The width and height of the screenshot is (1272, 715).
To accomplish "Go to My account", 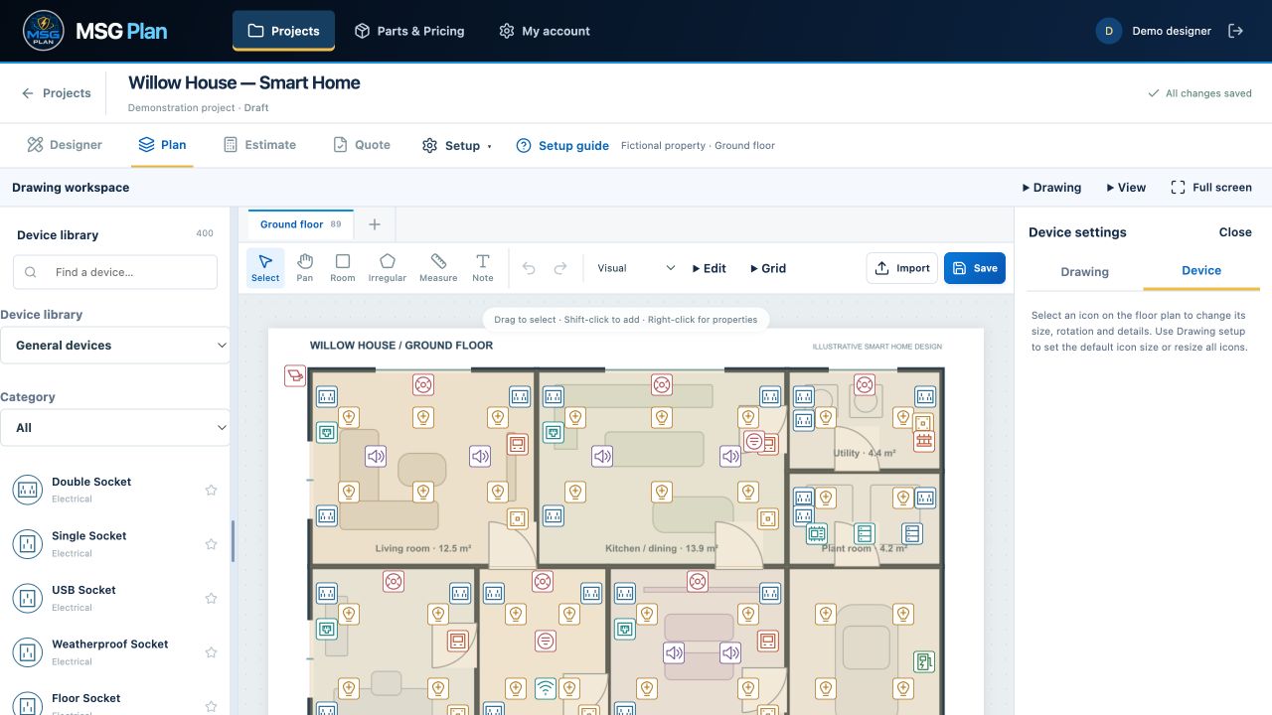I will pyautogui.click(x=545, y=31).
